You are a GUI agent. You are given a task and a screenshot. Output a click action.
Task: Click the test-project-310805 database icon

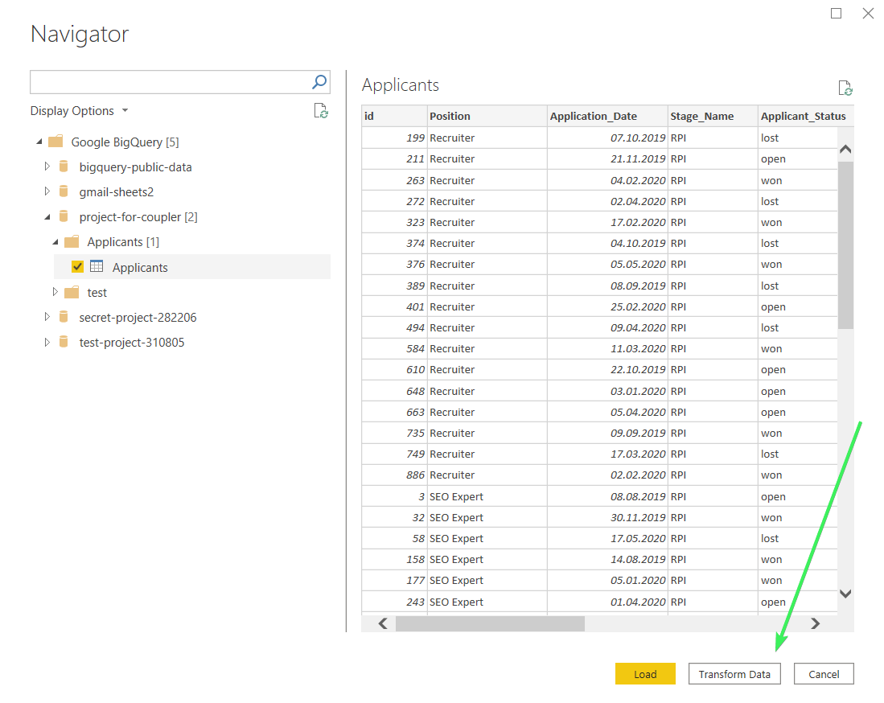(64, 342)
